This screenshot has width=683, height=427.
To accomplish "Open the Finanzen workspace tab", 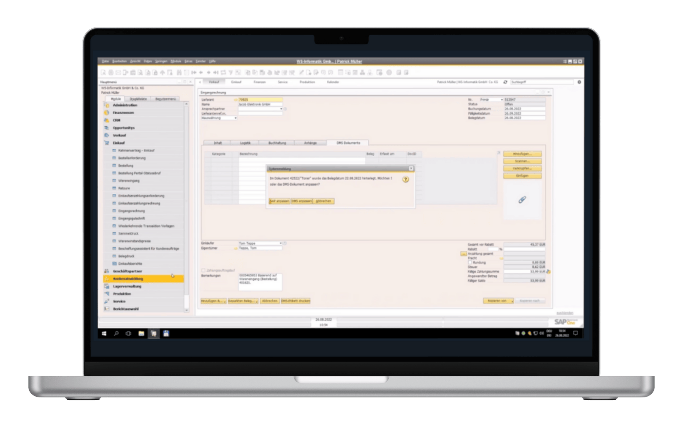I will click(260, 82).
